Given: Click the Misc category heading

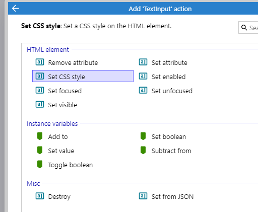Looking at the screenshot, I should 33,184.
